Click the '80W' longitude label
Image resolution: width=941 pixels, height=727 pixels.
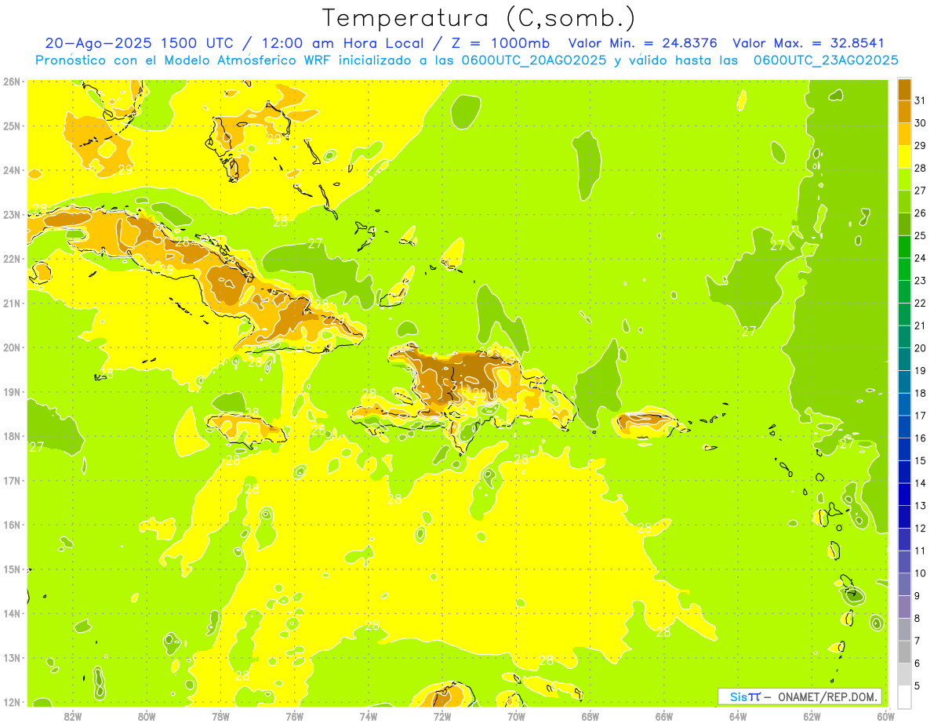coord(147,717)
